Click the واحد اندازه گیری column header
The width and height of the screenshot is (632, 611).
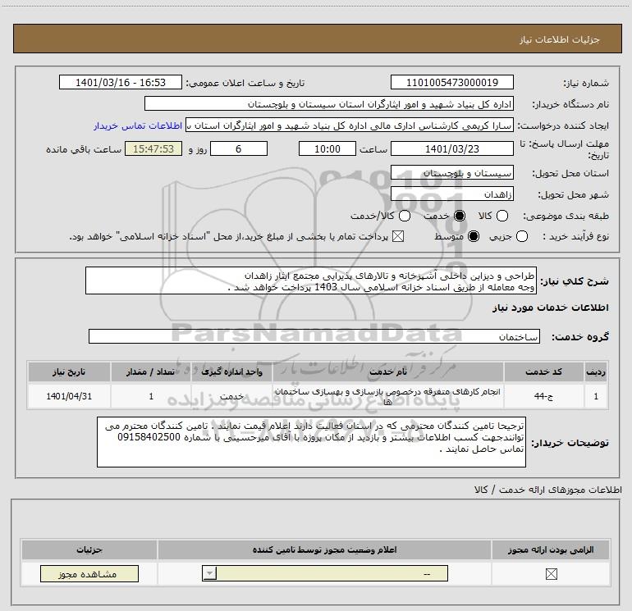[231, 372]
